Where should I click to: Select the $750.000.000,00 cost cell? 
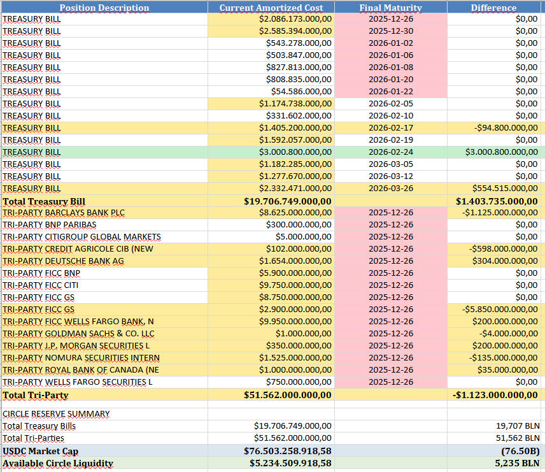(x=271, y=382)
